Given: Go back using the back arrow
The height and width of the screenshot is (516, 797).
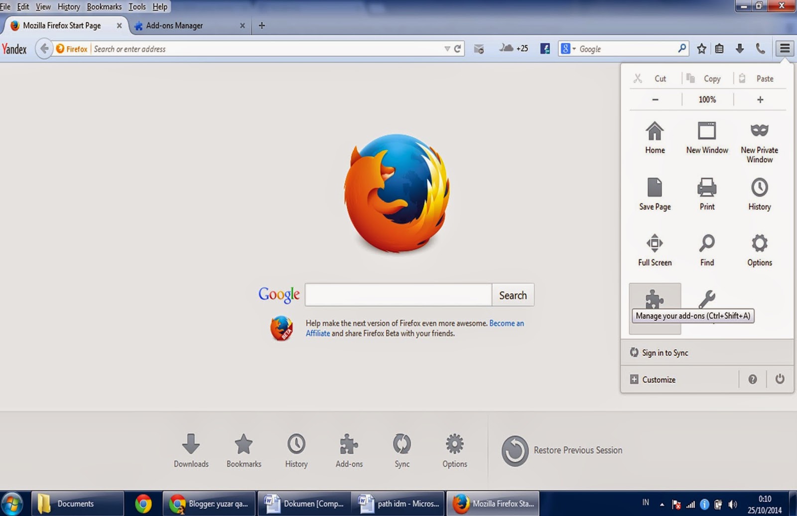Looking at the screenshot, I should coord(44,48).
